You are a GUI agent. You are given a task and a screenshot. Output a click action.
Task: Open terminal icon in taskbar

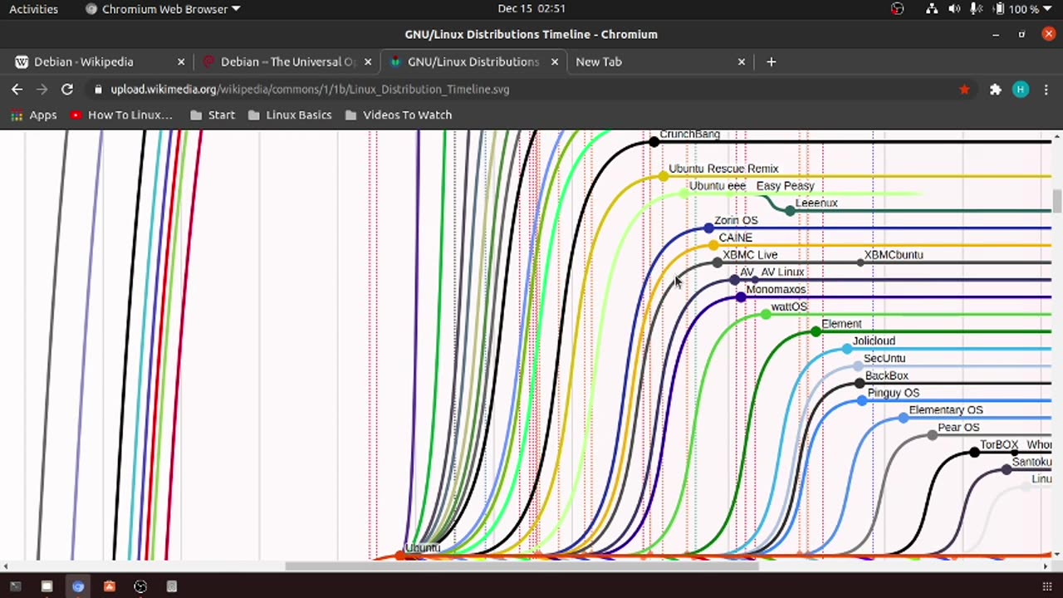coord(15,586)
